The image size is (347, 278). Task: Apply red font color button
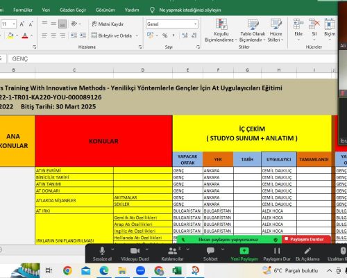coord(25,35)
